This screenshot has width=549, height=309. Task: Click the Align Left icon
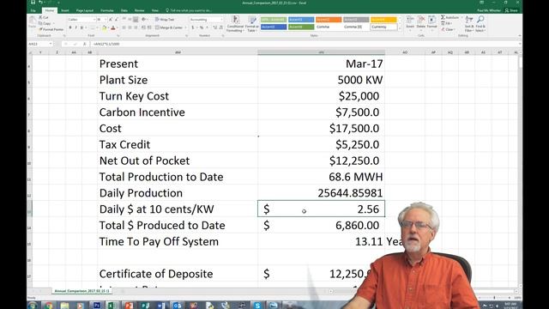coord(124,27)
